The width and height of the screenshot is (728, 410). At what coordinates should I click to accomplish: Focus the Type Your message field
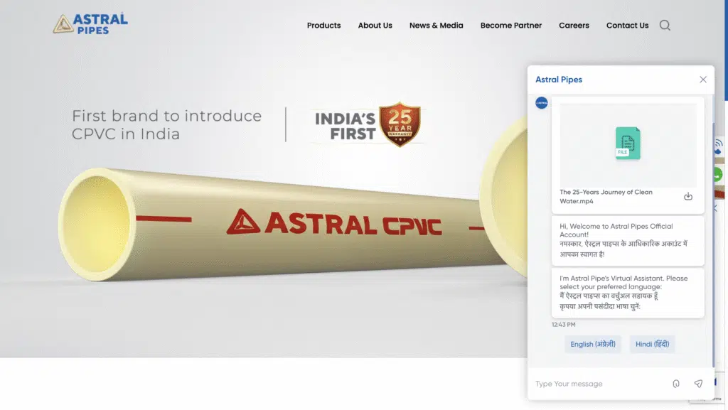coord(600,384)
